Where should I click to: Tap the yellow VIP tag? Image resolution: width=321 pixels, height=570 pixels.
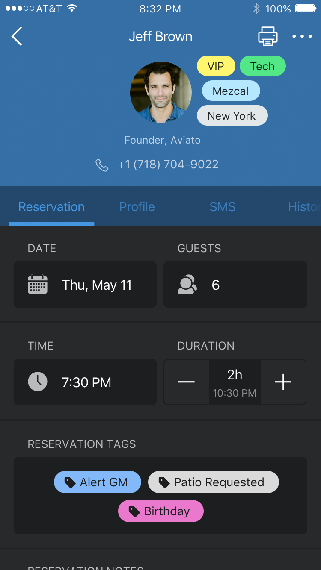216,66
